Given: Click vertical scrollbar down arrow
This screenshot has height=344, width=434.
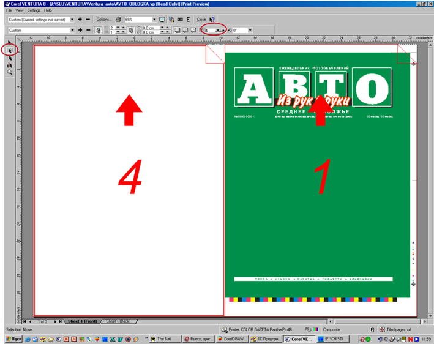Looking at the screenshot, I should point(430,316).
